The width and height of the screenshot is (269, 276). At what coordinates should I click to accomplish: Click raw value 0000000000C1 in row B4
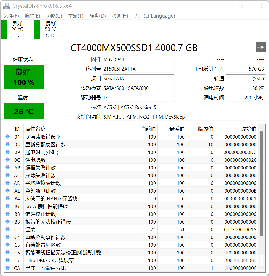pyautogui.click(x=240, y=198)
